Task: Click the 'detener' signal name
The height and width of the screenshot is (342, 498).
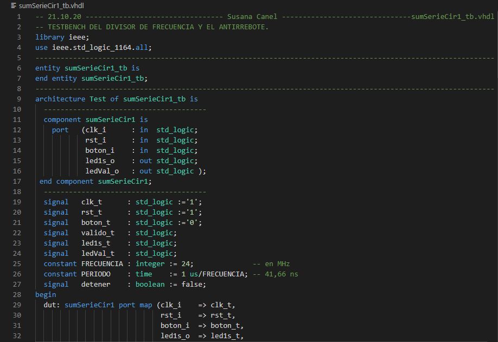Action: (95, 285)
